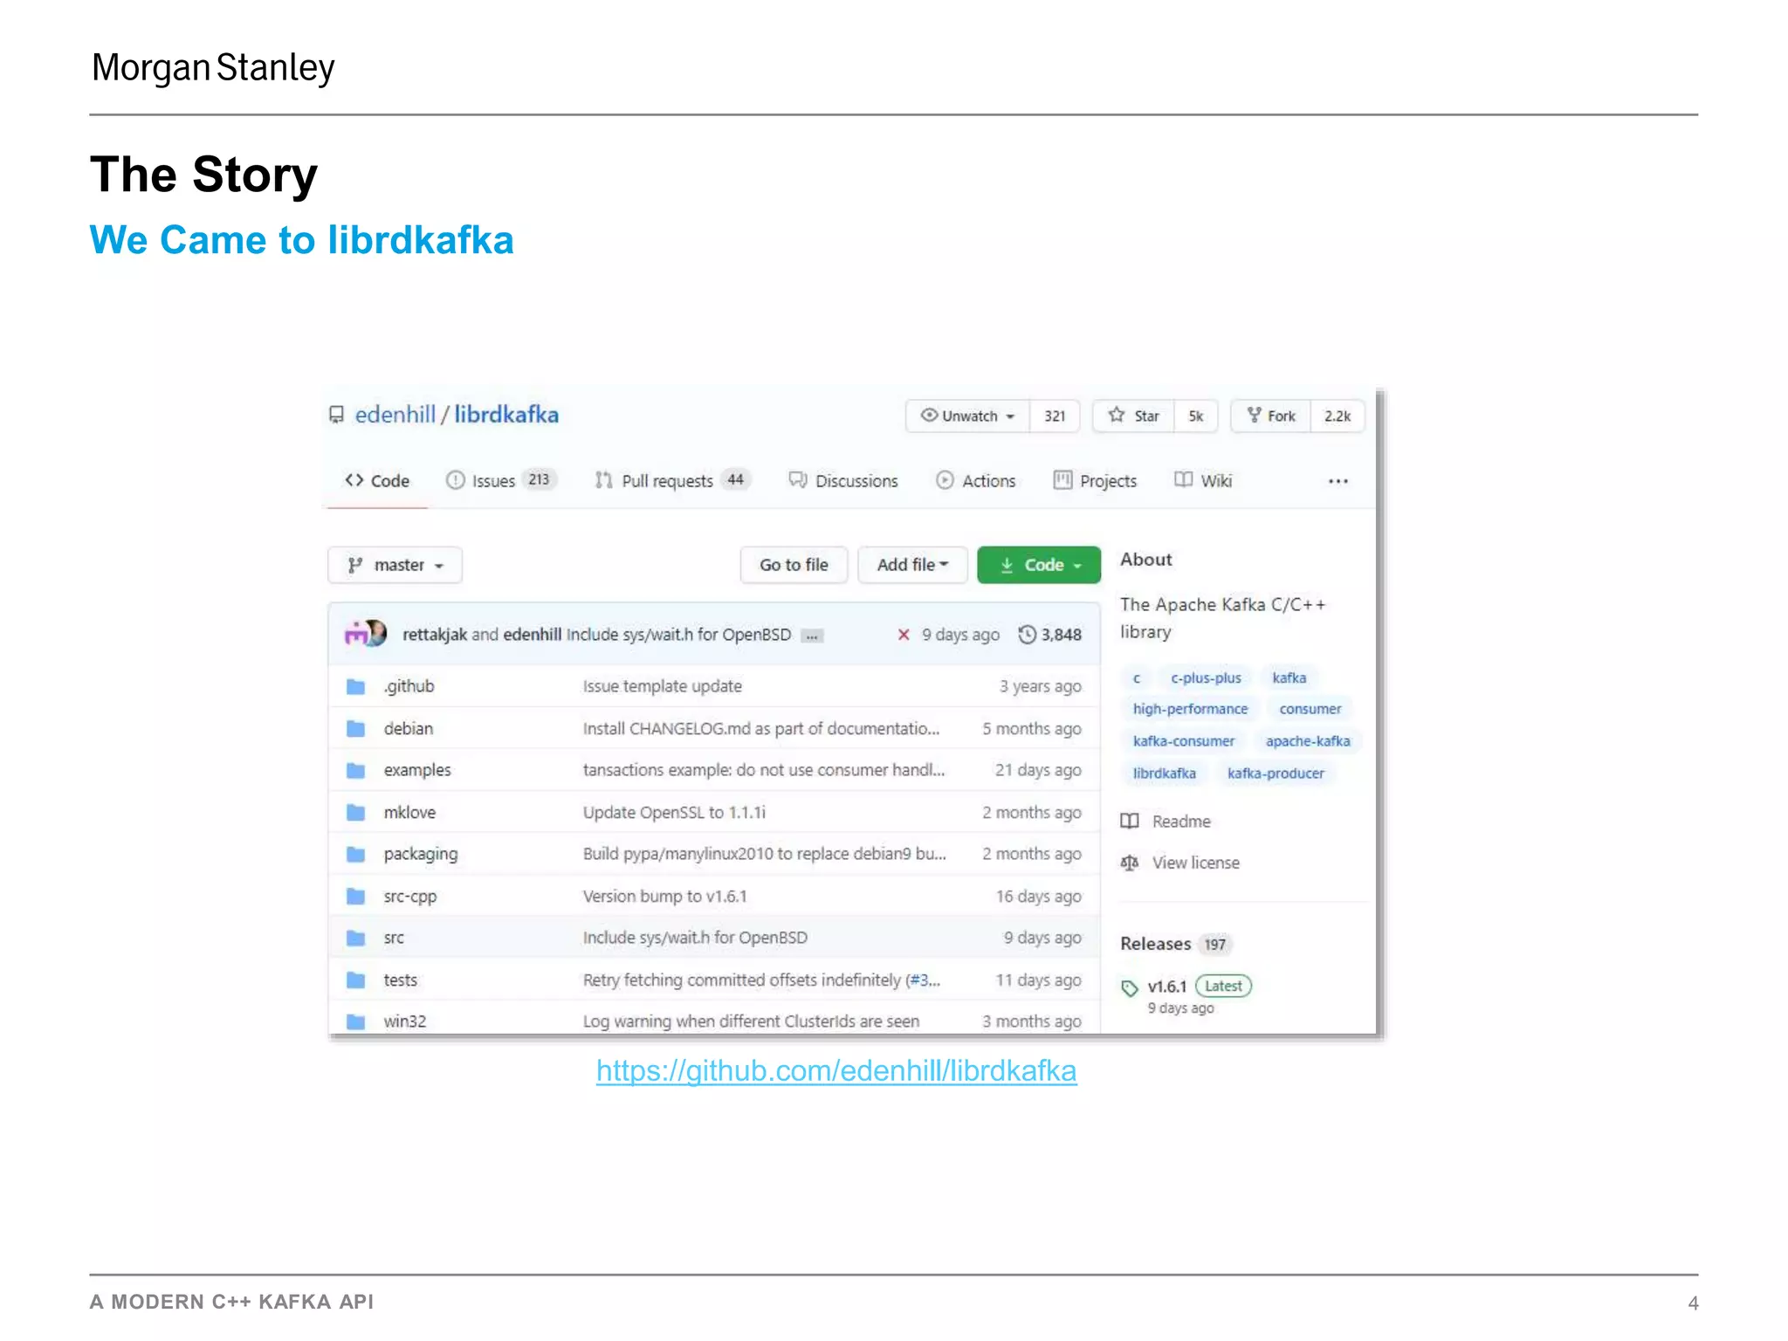Screen dimensions: 1788x1341
Task: Click the Go to file button
Action: coord(794,565)
